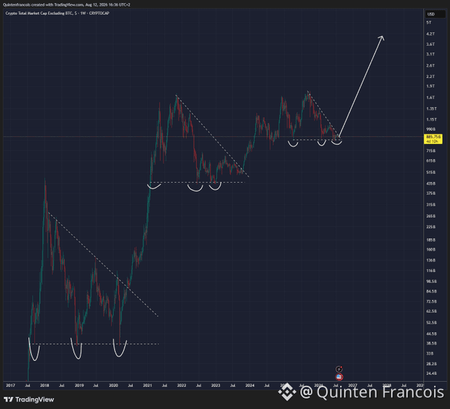Screen dimensions: 450x409
Task: Click the 1.15T price axis label
Action: 431,119
